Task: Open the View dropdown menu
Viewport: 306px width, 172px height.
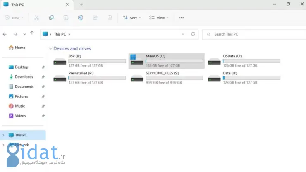Action: (x=159, y=18)
